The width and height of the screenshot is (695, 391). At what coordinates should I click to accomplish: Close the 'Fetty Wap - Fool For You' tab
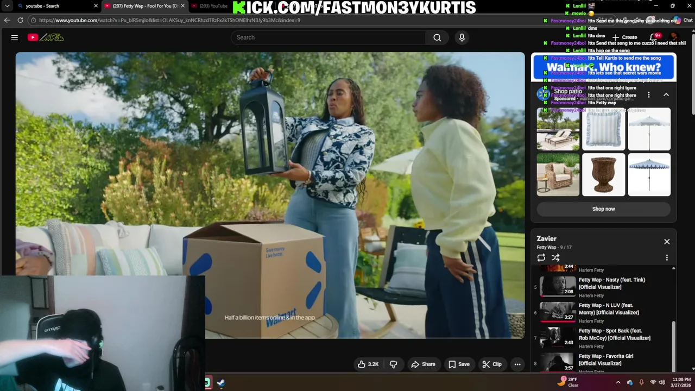(183, 6)
